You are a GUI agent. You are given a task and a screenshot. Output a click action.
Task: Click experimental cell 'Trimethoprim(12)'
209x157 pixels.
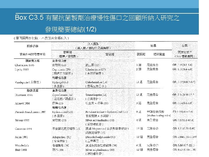96,95
